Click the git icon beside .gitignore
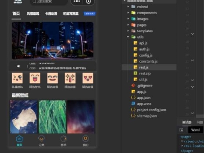 pos(133,86)
